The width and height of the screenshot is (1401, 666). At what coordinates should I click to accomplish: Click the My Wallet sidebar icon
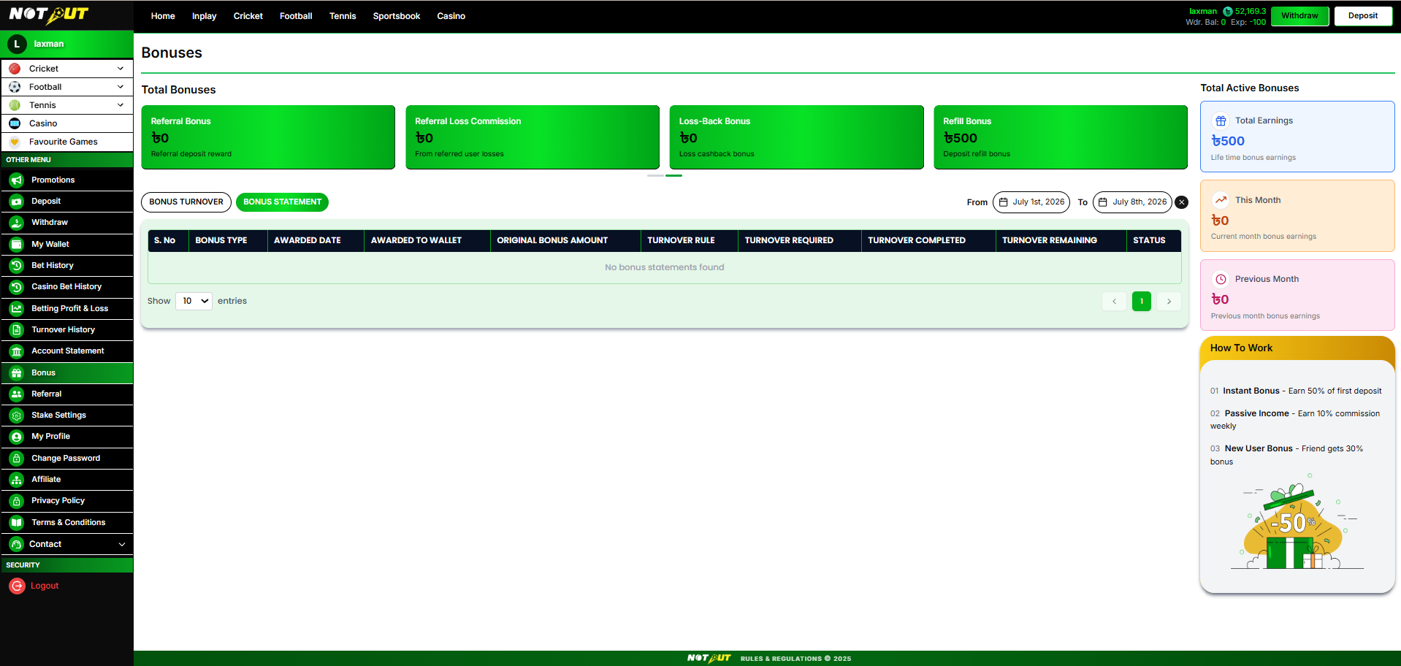[x=16, y=245]
